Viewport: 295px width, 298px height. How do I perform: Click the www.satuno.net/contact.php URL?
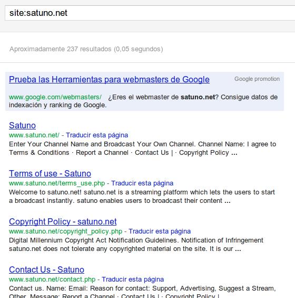(52, 280)
